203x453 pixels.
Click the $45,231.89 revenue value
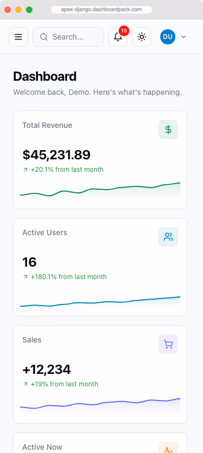pyautogui.click(x=57, y=155)
